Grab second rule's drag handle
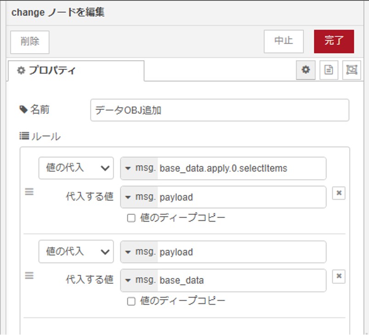The height and width of the screenshot is (335, 369). click(29, 275)
